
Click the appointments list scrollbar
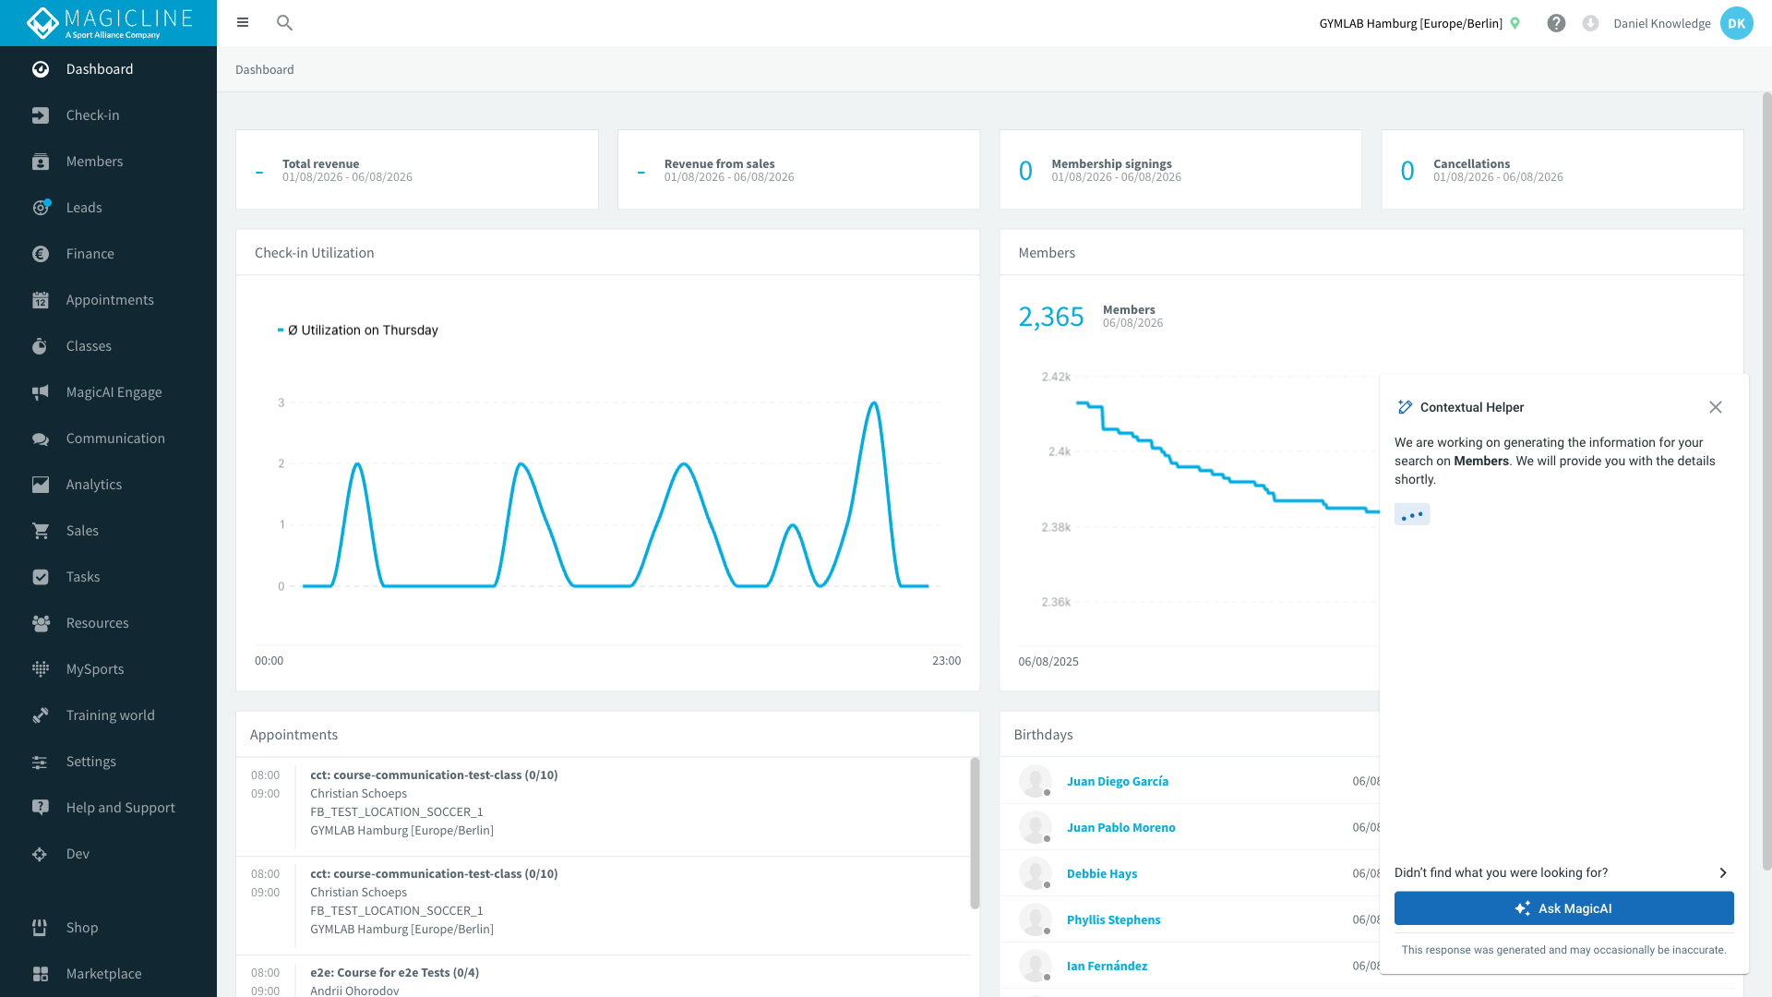point(975,833)
